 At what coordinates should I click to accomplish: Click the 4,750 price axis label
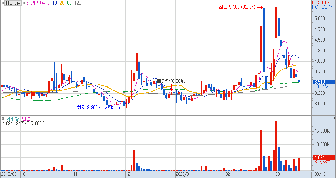(x=320, y=29)
